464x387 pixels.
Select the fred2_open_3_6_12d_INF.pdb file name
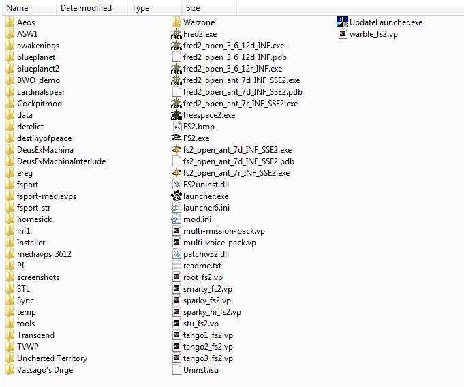(x=235, y=57)
